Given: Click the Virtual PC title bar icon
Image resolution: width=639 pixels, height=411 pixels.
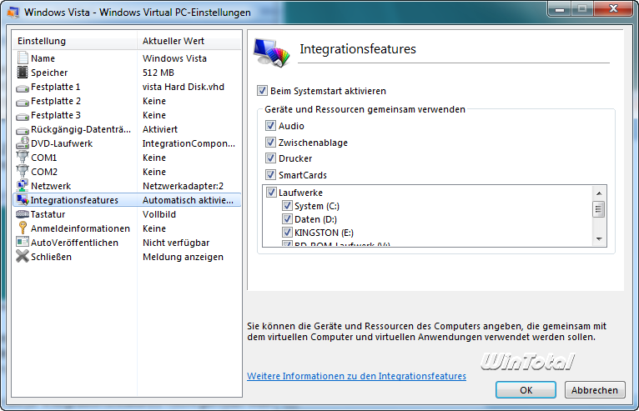Looking at the screenshot, I should coord(13,13).
